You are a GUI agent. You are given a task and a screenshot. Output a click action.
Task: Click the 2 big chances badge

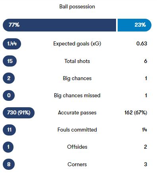tap(9, 78)
